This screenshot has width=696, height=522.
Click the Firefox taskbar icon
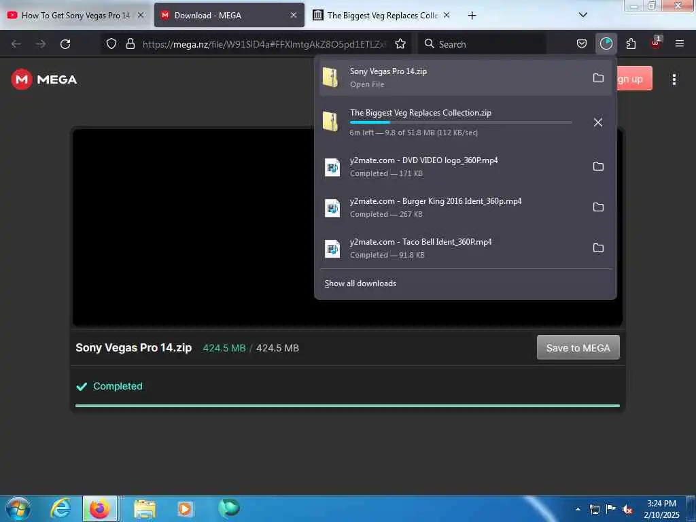click(100, 508)
